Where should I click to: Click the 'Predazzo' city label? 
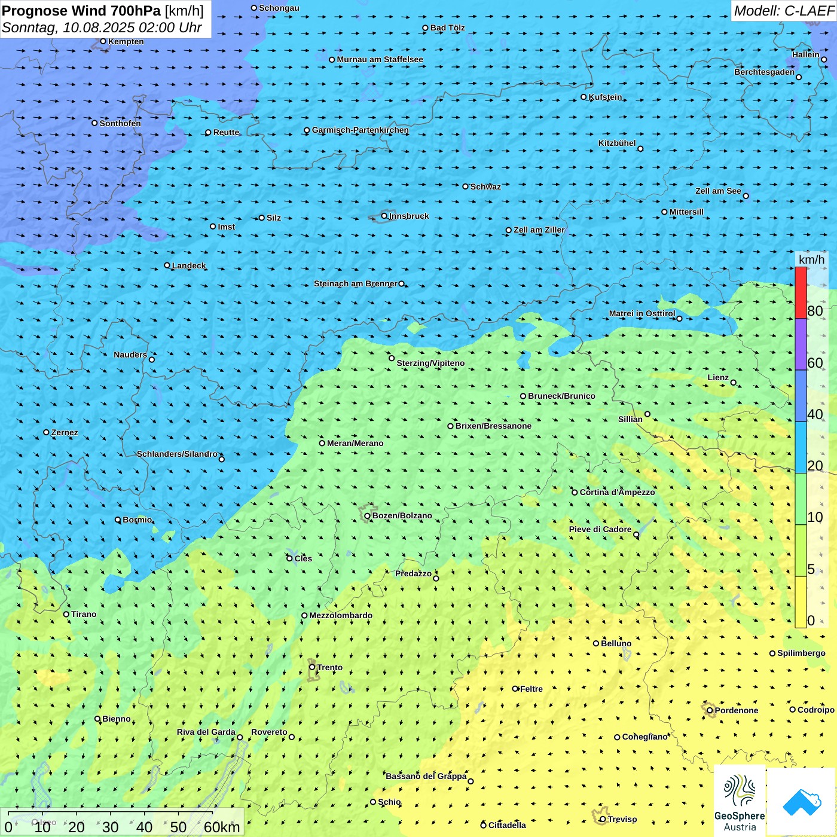pos(413,573)
